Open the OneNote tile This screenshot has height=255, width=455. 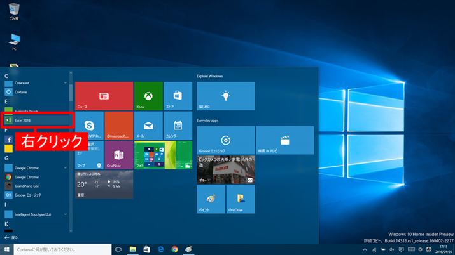(118, 154)
